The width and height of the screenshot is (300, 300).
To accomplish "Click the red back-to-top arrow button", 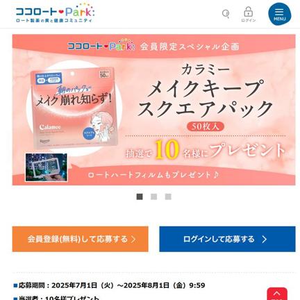I will pos(277,294).
